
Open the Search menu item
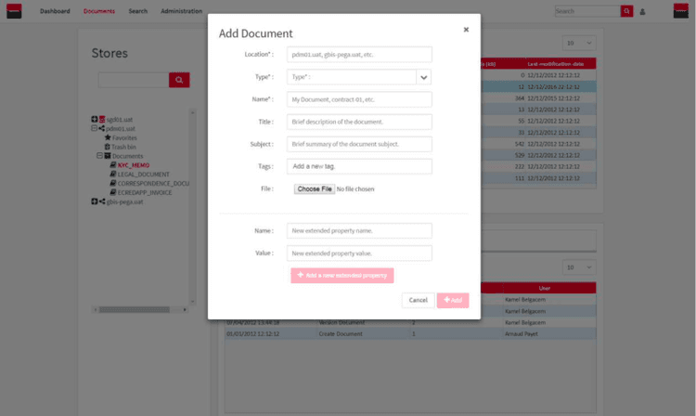[138, 11]
